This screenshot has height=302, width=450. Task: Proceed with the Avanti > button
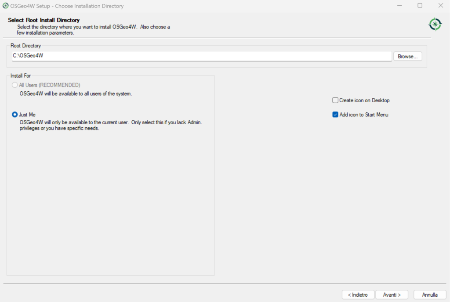tap(392, 295)
